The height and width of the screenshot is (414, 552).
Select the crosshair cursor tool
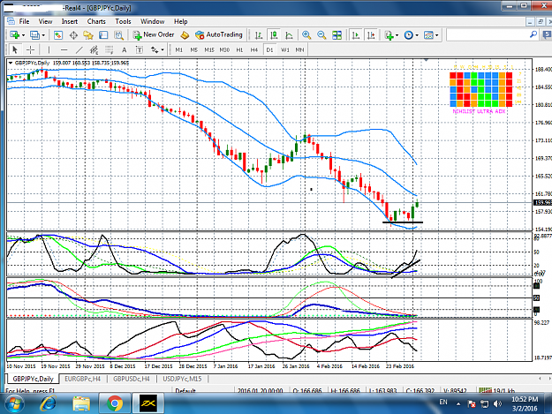tap(30, 50)
